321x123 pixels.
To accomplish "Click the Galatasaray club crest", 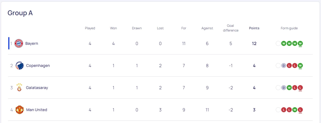I will 19,87.
